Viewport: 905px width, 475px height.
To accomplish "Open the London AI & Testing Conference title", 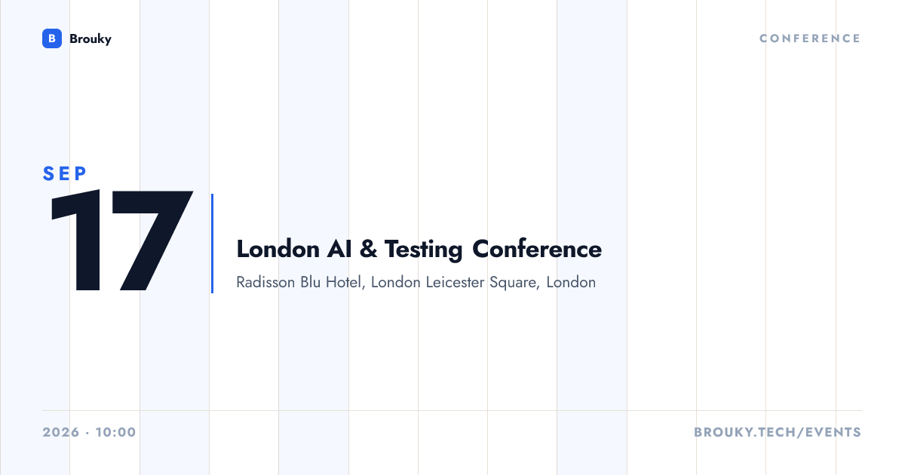I will point(419,249).
